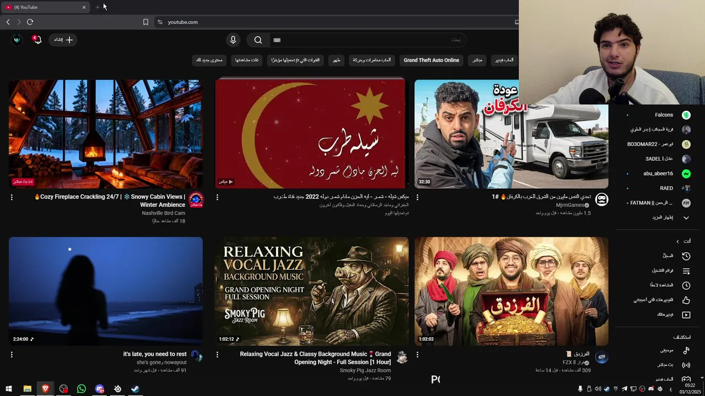Open the Windows Start menu
This screenshot has width=705, height=396.
8,389
